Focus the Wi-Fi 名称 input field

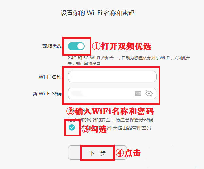coord(112,77)
